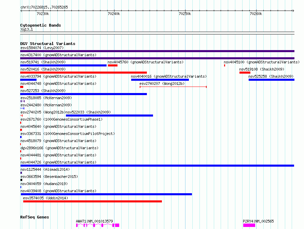Open the esv1584074 (Levy2007) label
This screenshot has width=304, height=229.
(x=42, y=48)
